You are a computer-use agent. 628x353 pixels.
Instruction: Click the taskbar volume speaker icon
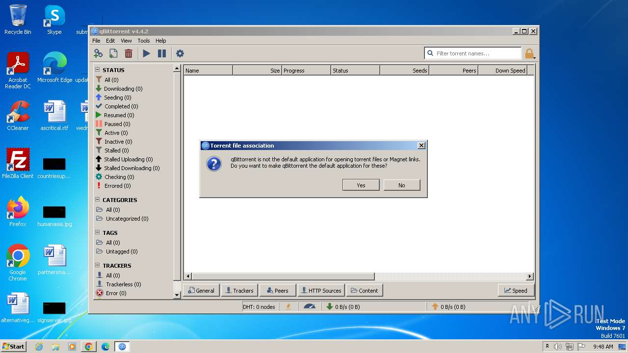(x=558, y=347)
